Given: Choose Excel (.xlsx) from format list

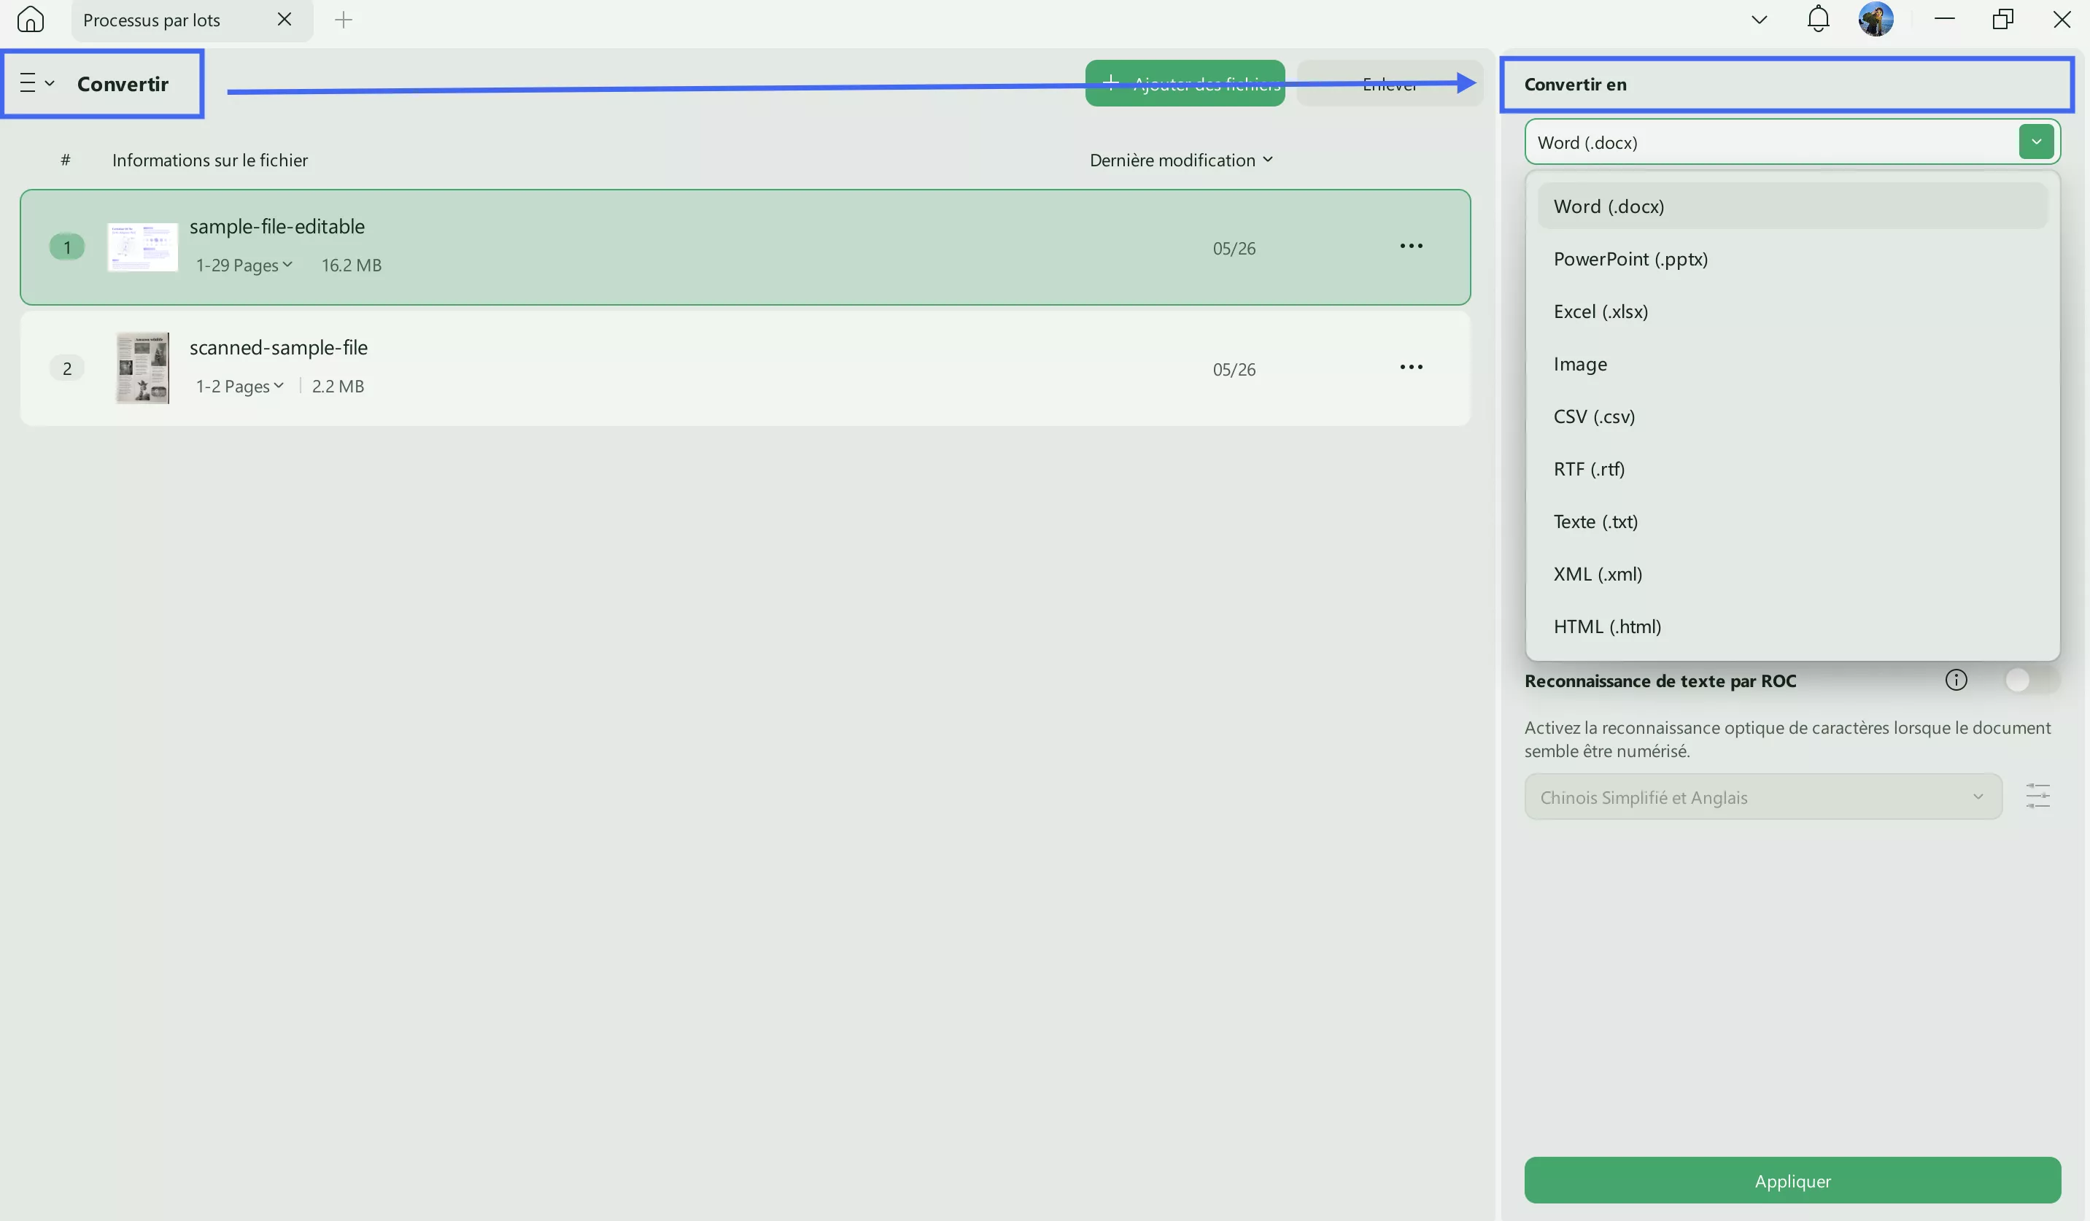Looking at the screenshot, I should [x=1601, y=312].
